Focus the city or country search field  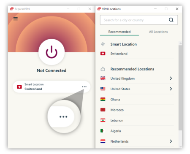click(x=139, y=20)
